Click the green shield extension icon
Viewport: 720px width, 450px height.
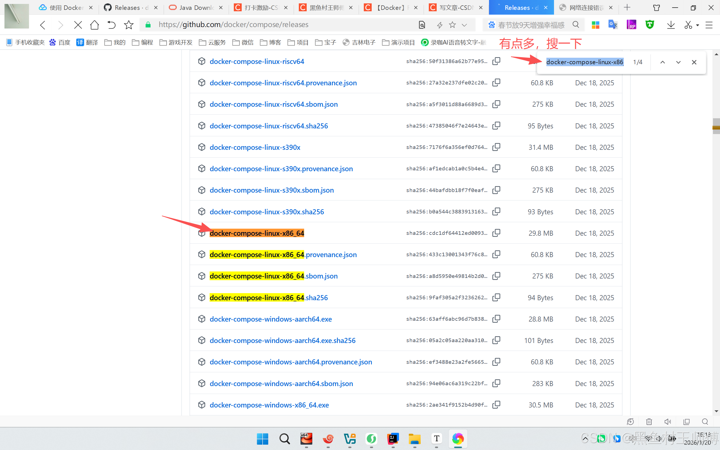click(650, 25)
